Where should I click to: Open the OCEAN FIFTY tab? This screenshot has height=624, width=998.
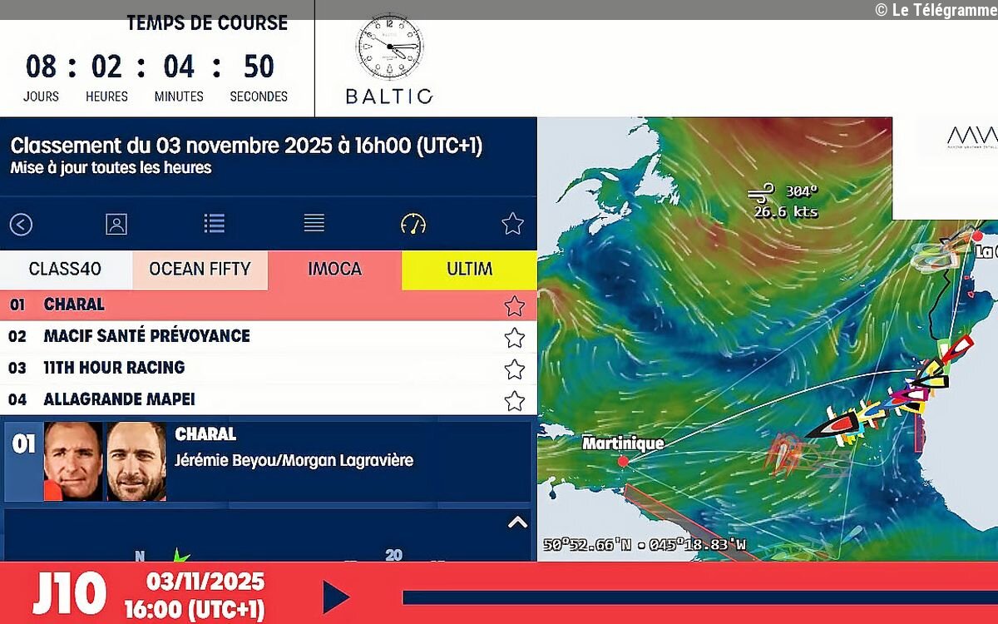200,270
